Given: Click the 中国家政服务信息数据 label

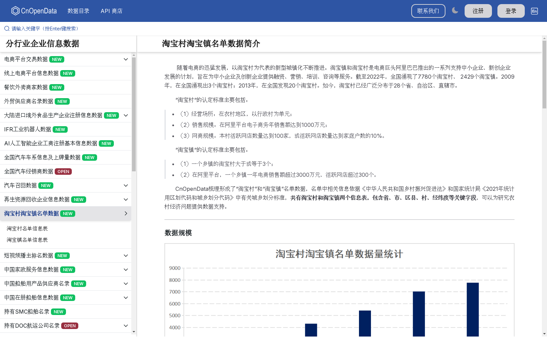Looking at the screenshot, I should click(x=31, y=269).
